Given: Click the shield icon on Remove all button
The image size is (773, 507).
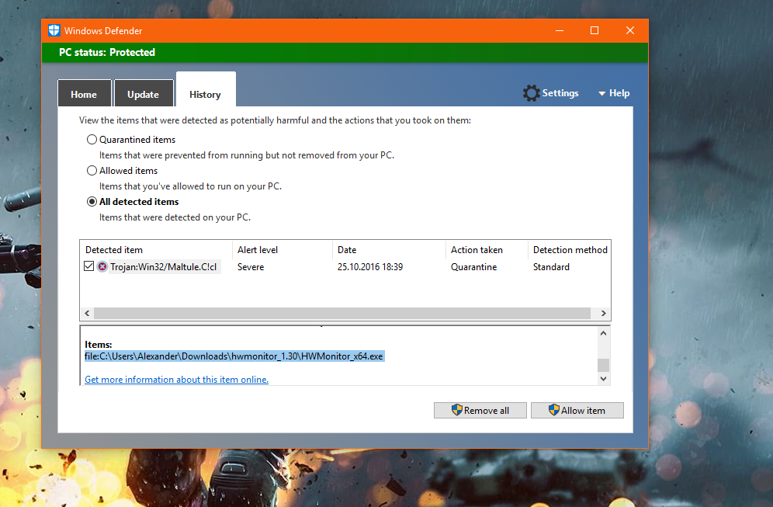Looking at the screenshot, I should tap(457, 410).
